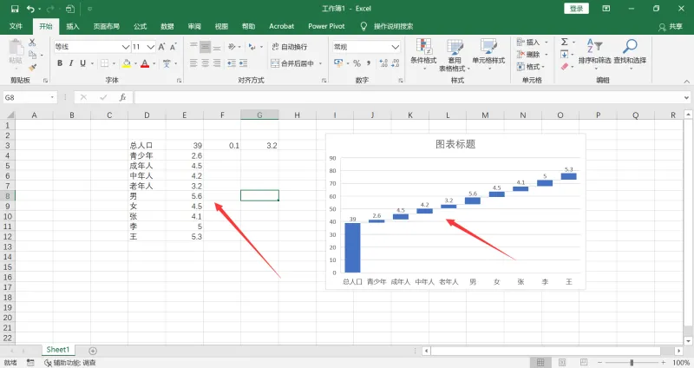
Task: Select the Sheet1 tab
Action: pyautogui.click(x=58, y=350)
